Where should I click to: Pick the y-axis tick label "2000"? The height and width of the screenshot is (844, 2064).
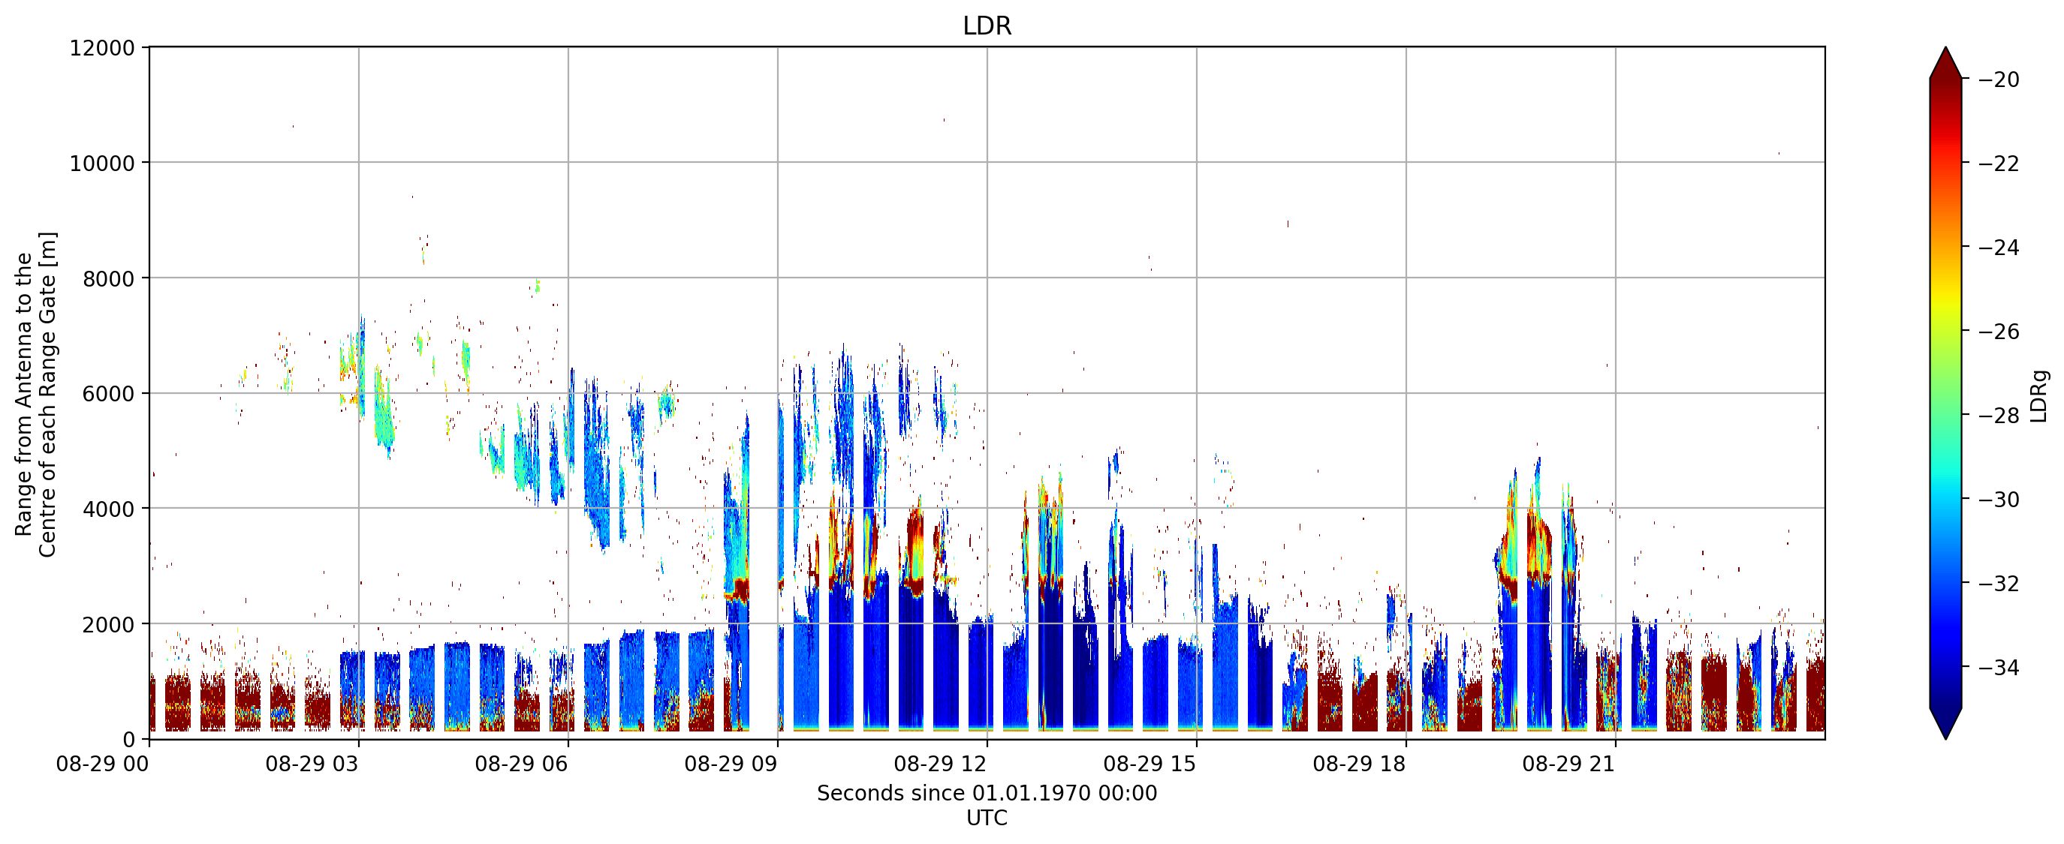pos(109,625)
